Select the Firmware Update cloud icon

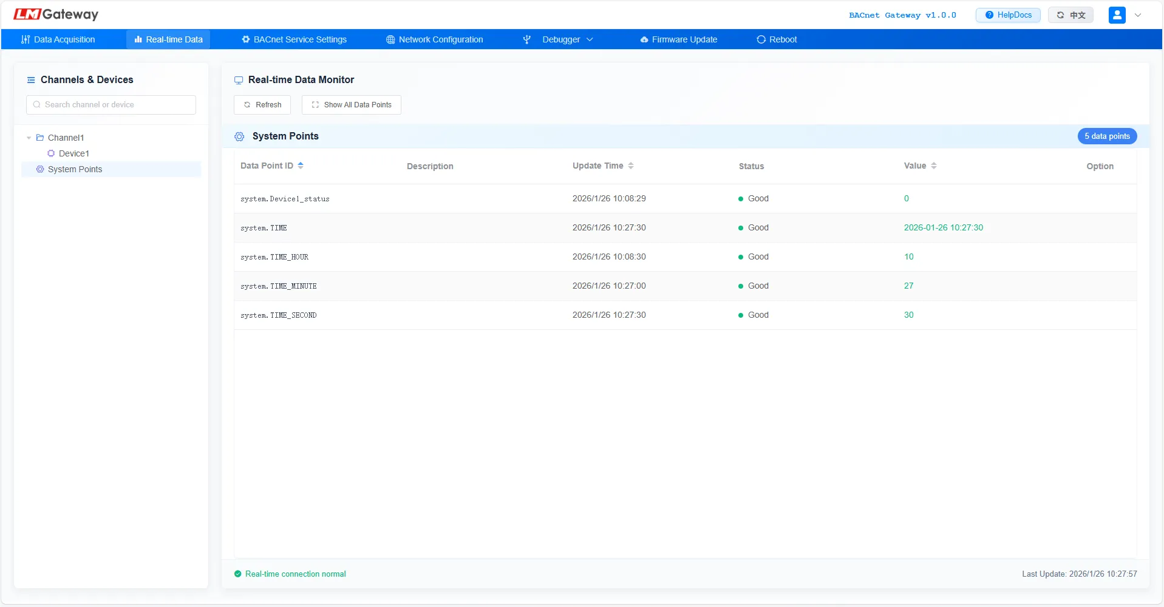coord(644,39)
